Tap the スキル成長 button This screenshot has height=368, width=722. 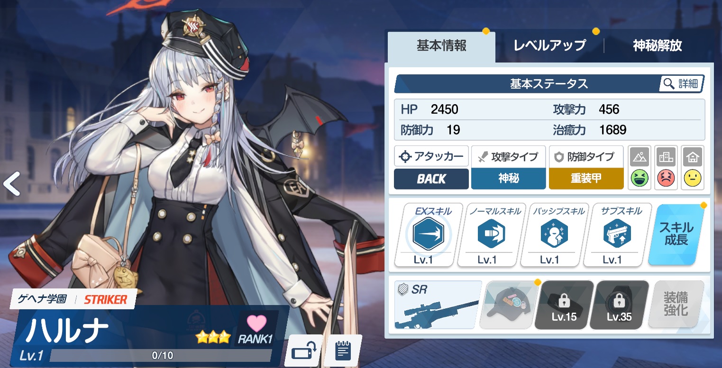[x=676, y=234]
